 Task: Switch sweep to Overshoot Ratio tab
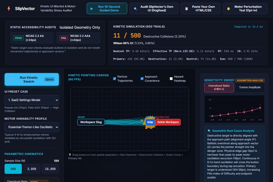[x=219, y=87]
